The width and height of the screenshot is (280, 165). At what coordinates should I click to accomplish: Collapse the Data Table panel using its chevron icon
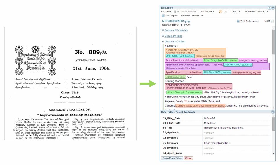point(273,112)
